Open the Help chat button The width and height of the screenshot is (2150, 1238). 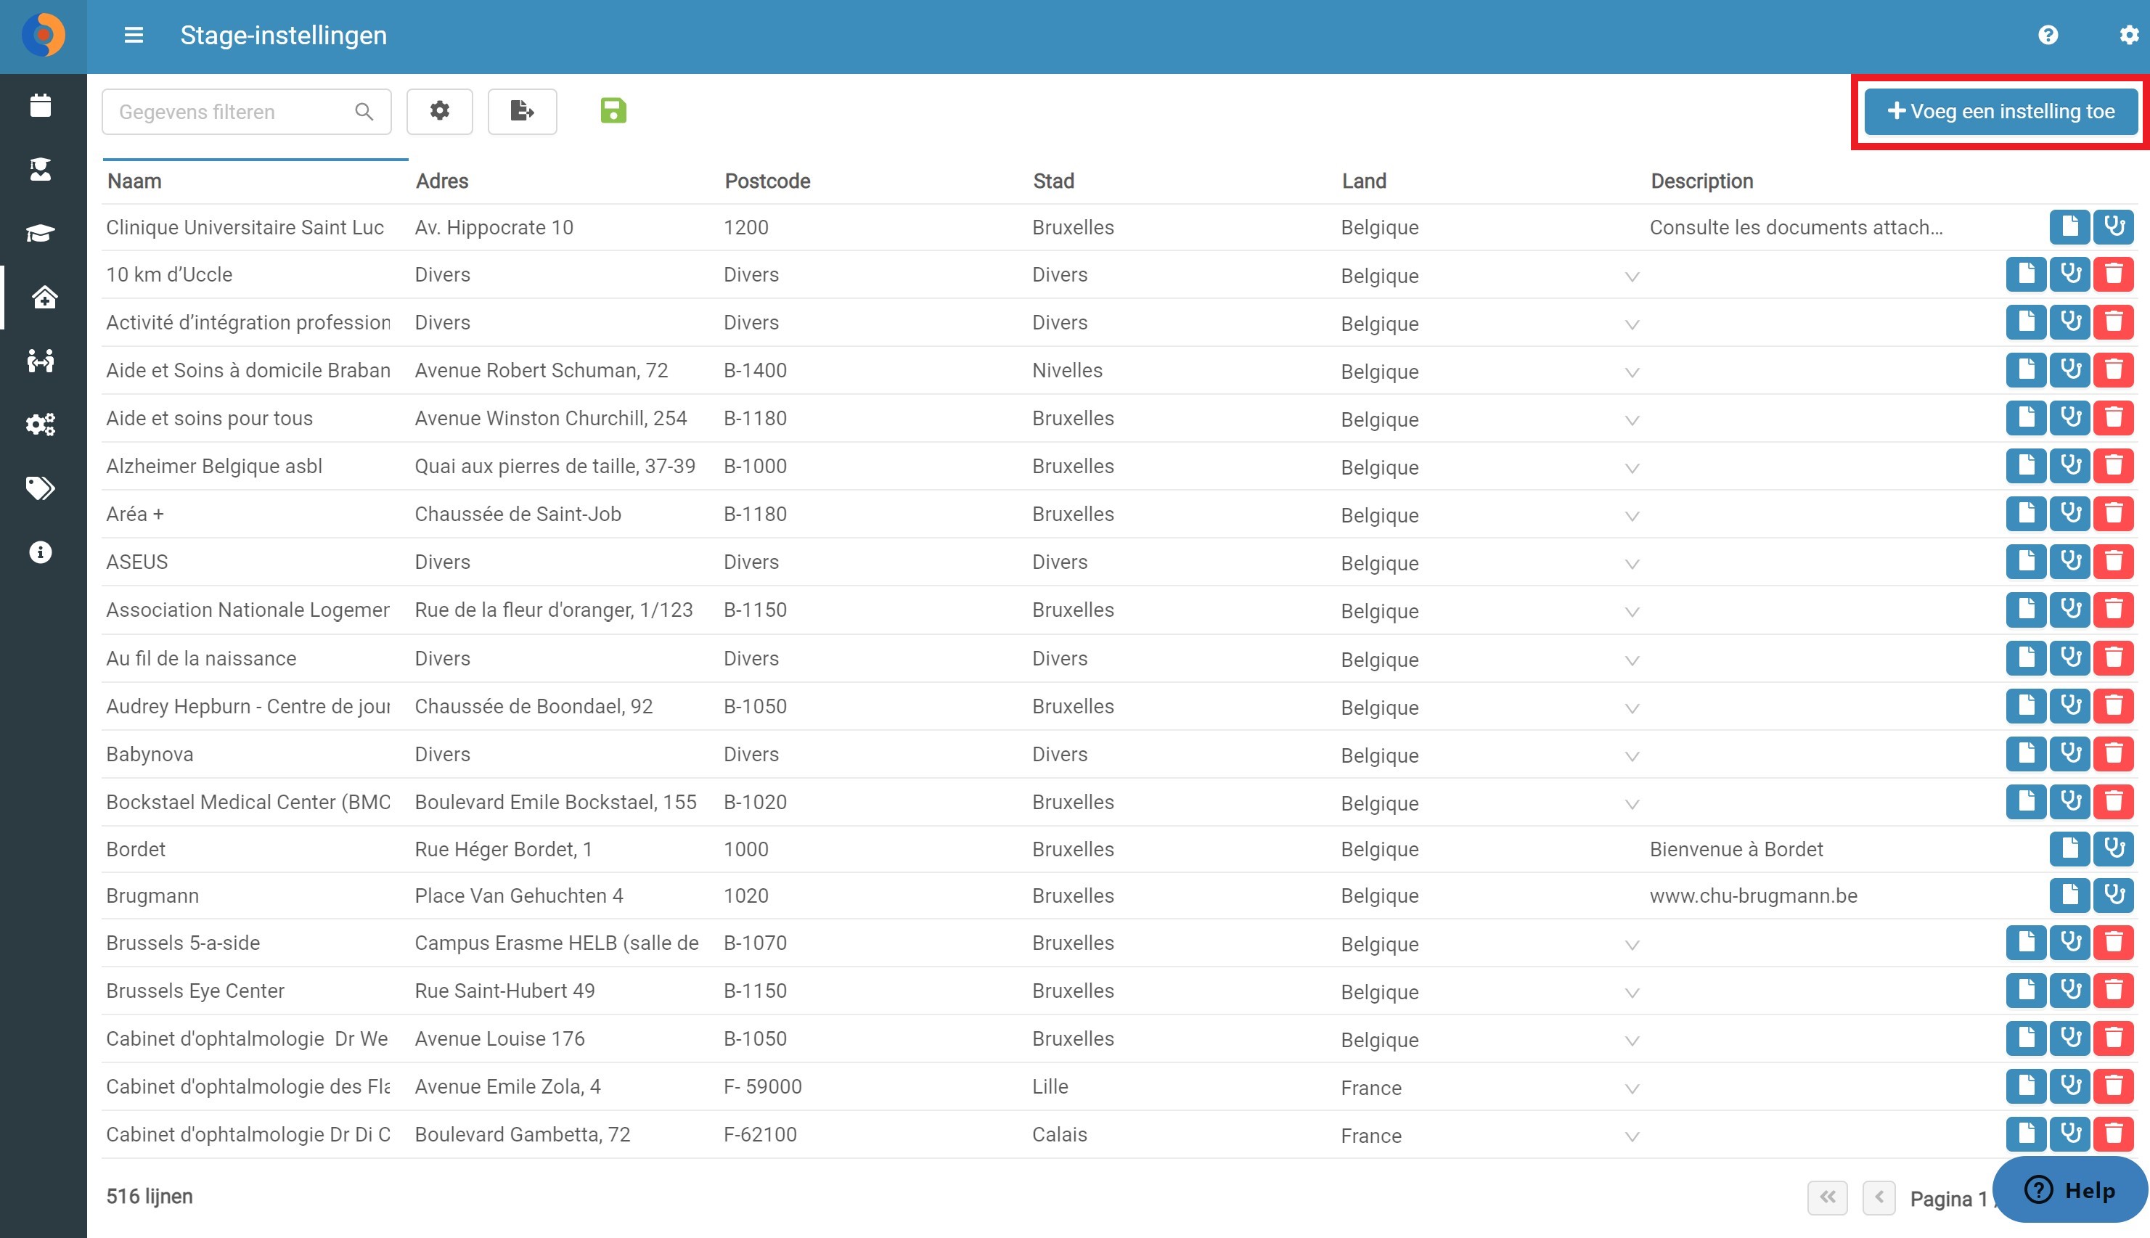(x=2069, y=1189)
